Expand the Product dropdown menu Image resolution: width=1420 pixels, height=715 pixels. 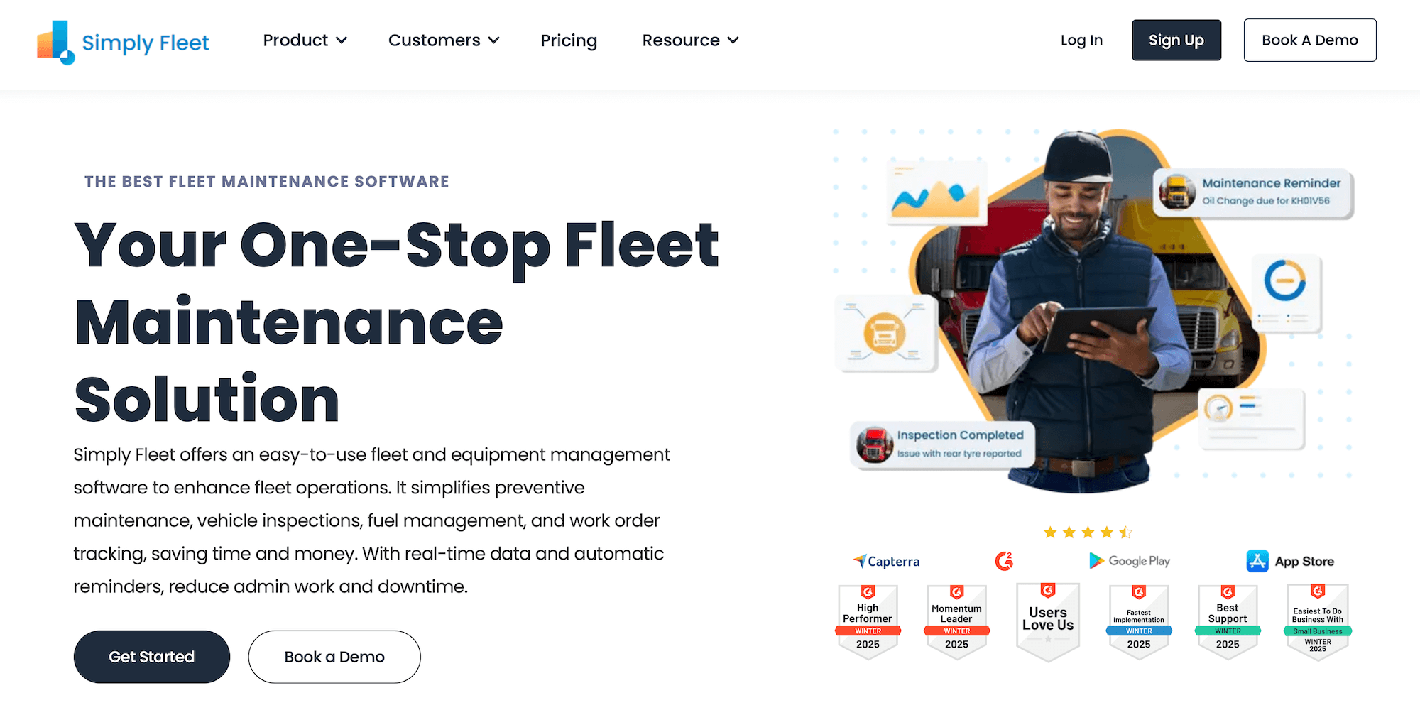(305, 40)
